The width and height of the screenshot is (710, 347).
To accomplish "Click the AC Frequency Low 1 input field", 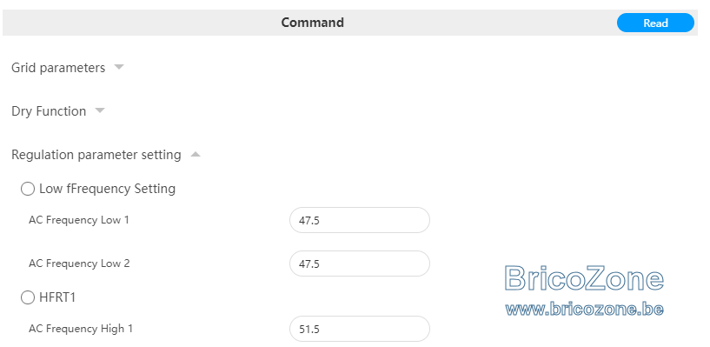I will [x=360, y=220].
